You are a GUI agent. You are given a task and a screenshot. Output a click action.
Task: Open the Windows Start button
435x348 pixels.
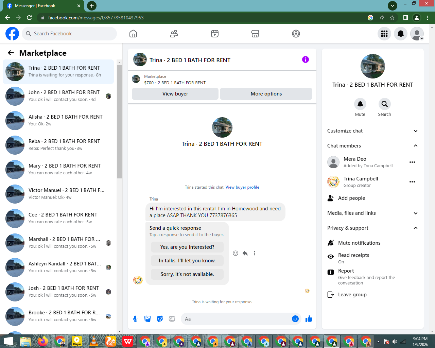pos(8,341)
